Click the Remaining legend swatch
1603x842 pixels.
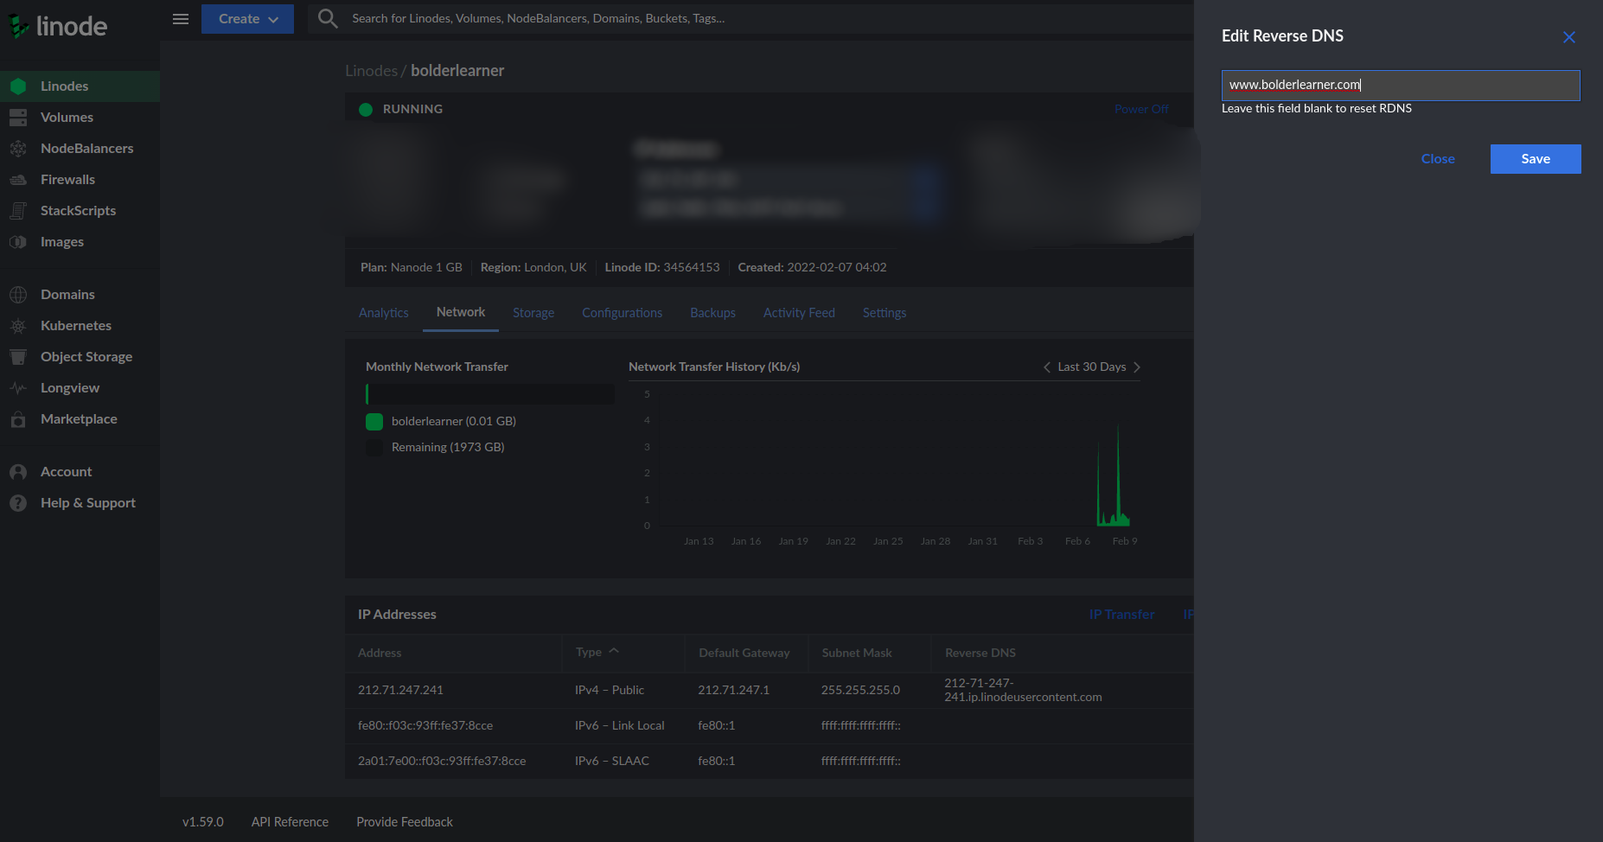[x=374, y=448]
